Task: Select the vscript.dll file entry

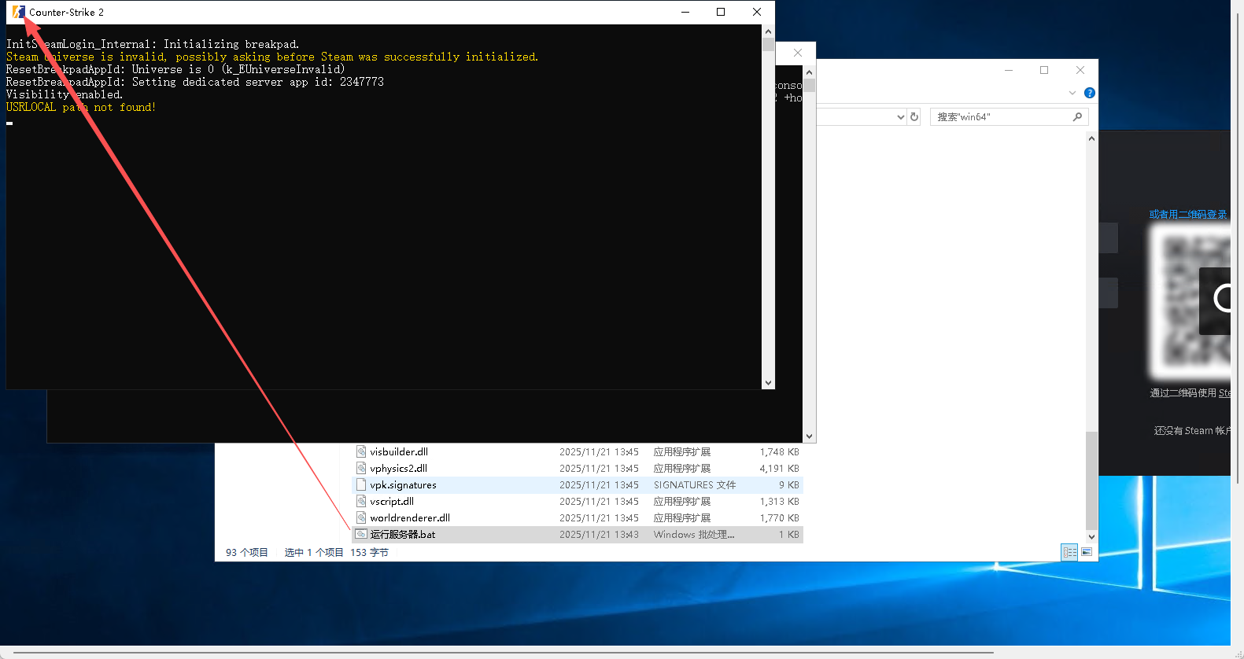Action: [x=392, y=502]
